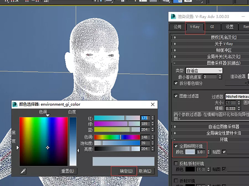Click the saturation value spinner arrows
Viewport: 249px width, 186px height.
(153, 143)
